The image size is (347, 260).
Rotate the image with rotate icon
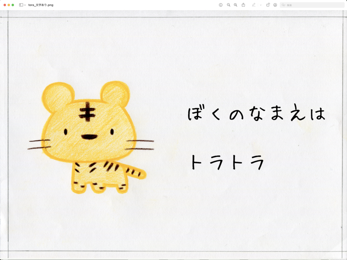[268, 5]
